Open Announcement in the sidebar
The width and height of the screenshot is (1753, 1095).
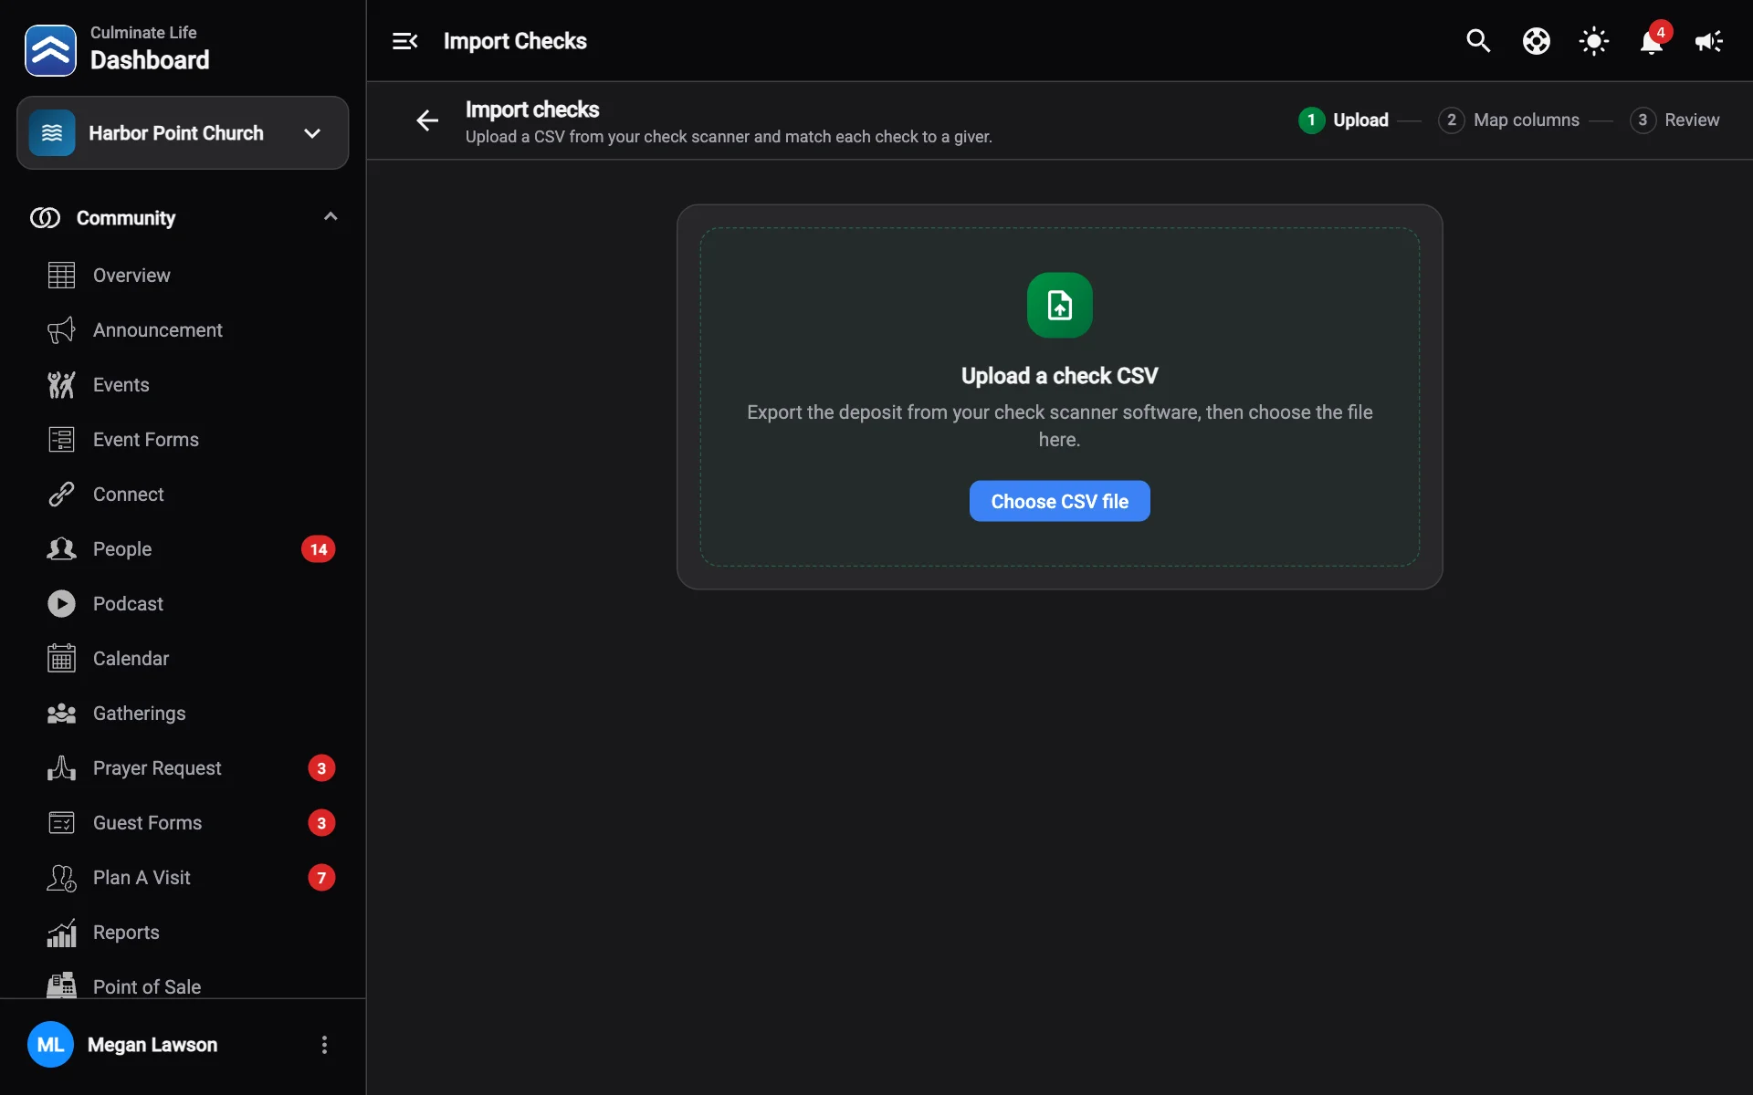(x=157, y=330)
